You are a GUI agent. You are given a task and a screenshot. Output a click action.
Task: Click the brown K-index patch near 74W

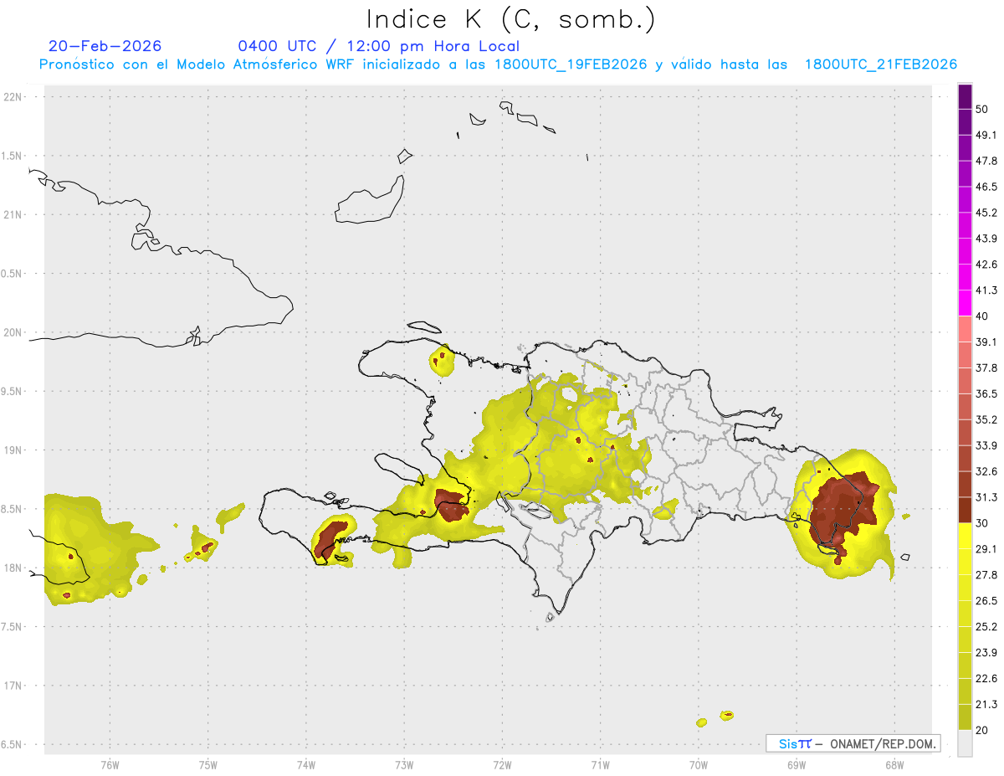click(330, 539)
